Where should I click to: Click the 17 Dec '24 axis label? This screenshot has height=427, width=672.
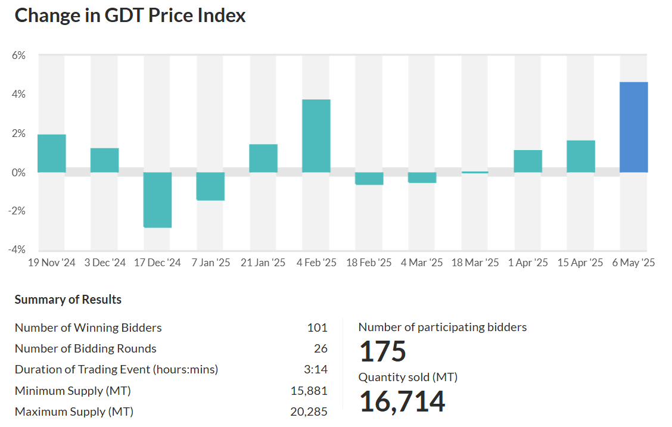157,263
